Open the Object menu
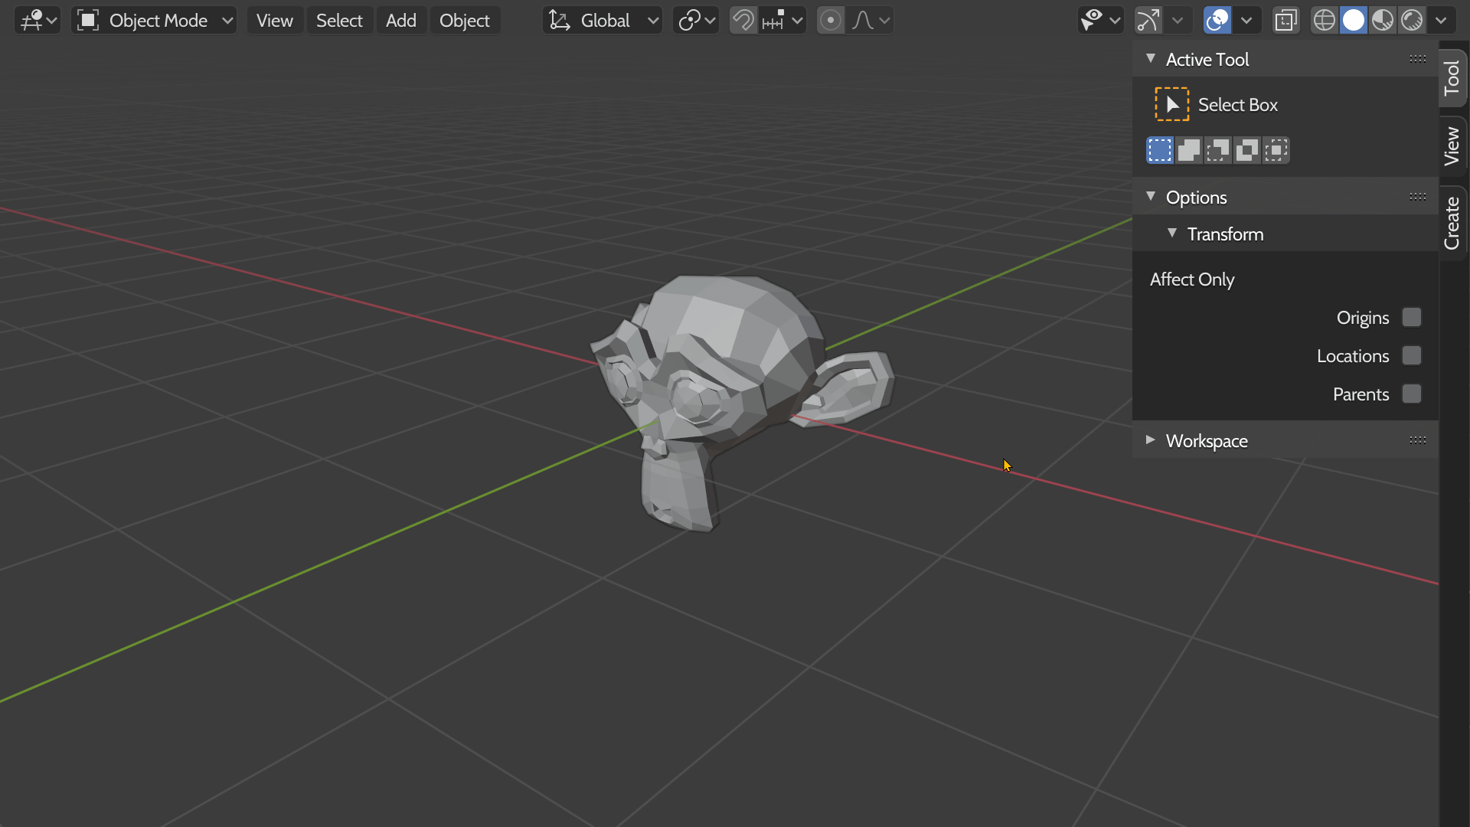Image resolution: width=1470 pixels, height=827 pixels. click(464, 21)
